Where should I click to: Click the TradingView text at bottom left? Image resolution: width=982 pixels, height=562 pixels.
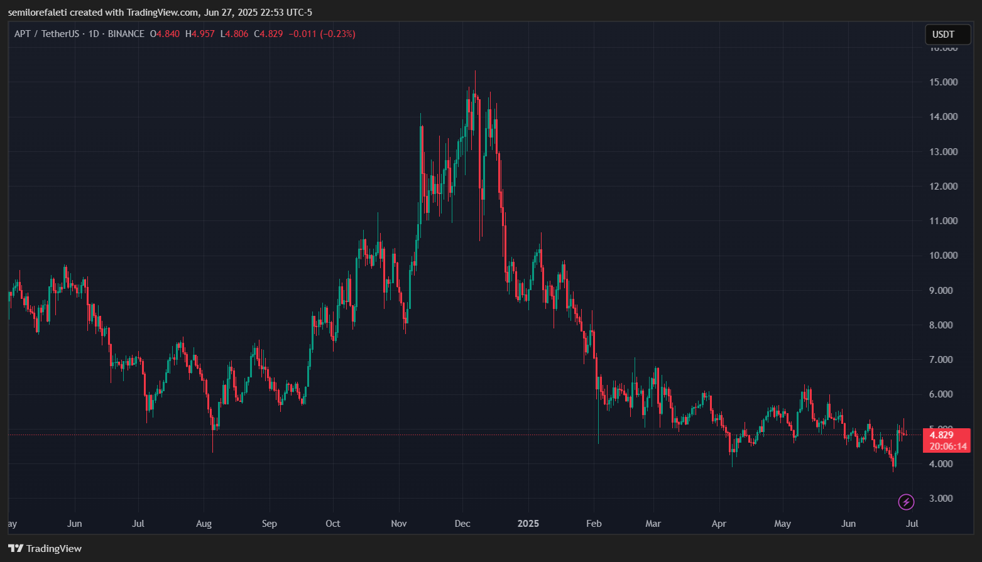(x=54, y=549)
